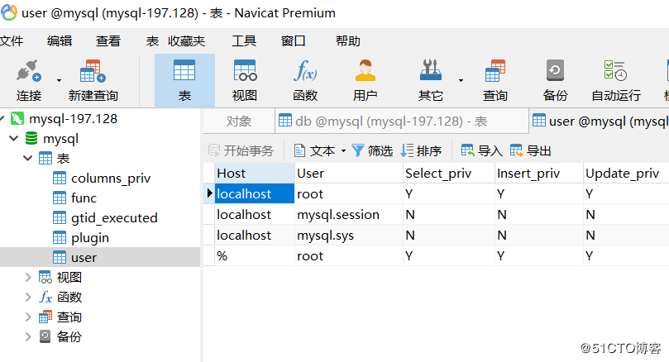Collapse the 表 tables tree node
Screen dimensions: 669x362
point(28,158)
